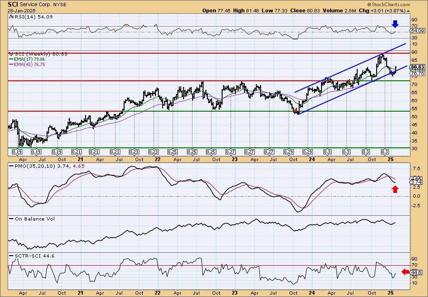Click the 45 level on the price axis
The image size is (428, 297).
coord(415,125)
